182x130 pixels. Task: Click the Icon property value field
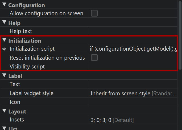(x=133, y=102)
